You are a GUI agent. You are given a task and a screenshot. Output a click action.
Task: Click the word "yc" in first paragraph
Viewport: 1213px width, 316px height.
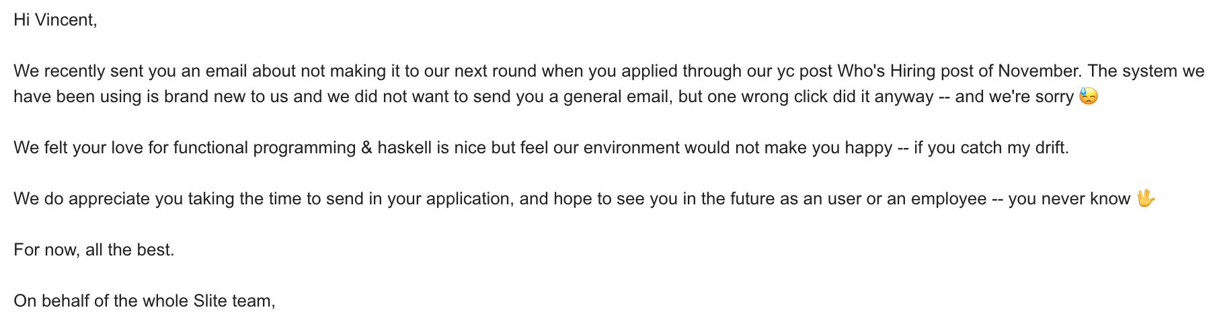click(x=786, y=71)
